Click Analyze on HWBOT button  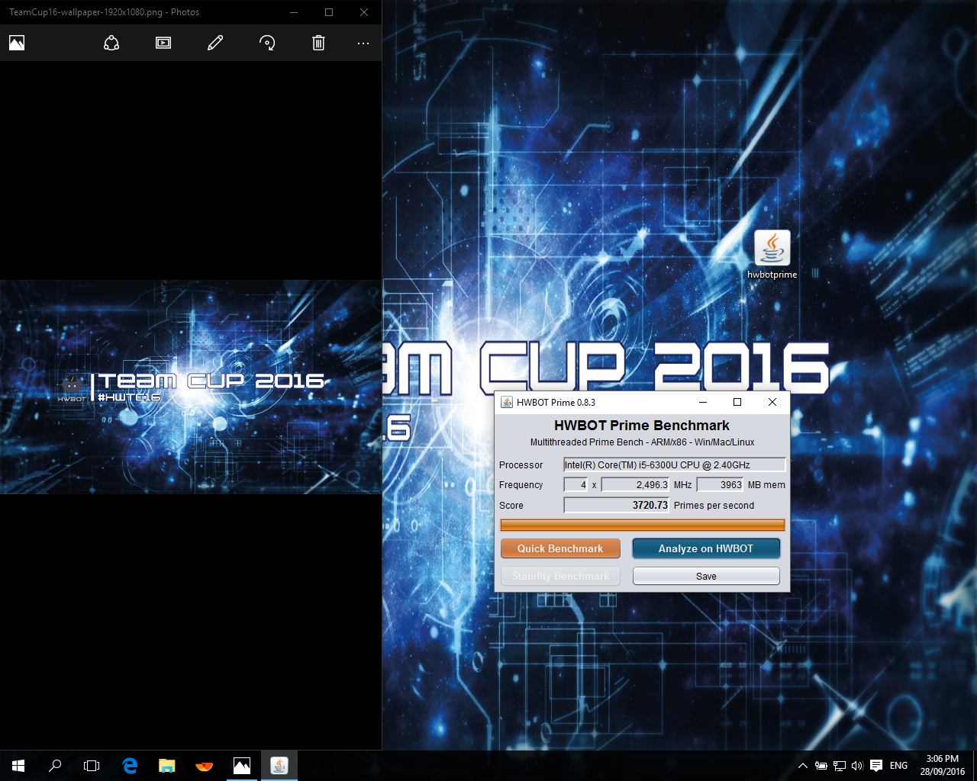706,548
